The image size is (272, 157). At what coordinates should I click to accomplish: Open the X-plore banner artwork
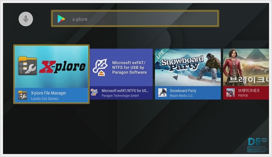coord(51,67)
